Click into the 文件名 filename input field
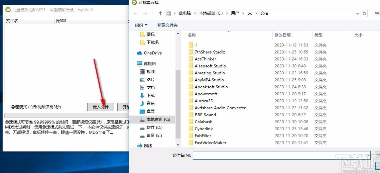Screen dimensions: 380x173 (x=279, y=155)
